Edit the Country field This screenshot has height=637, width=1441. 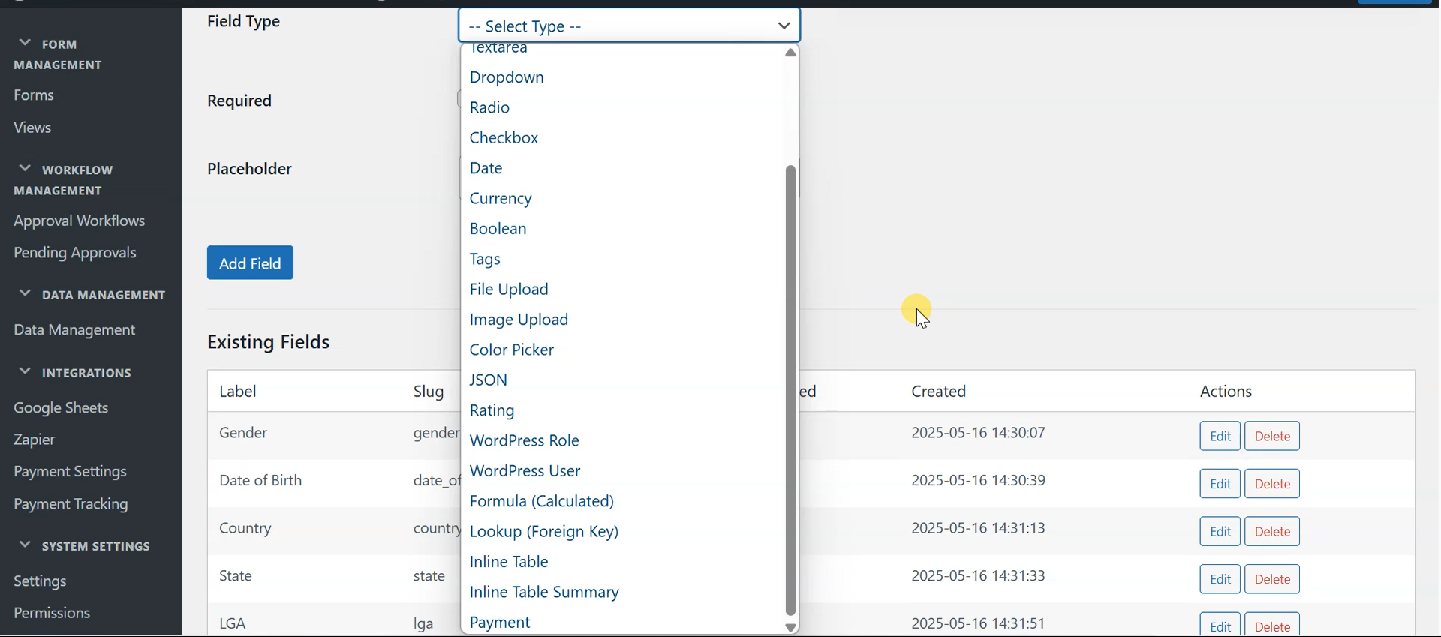point(1220,531)
